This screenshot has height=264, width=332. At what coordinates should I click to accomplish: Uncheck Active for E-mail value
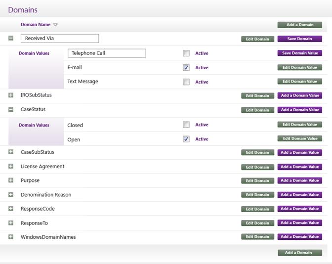pyautogui.click(x=186, y=68)
